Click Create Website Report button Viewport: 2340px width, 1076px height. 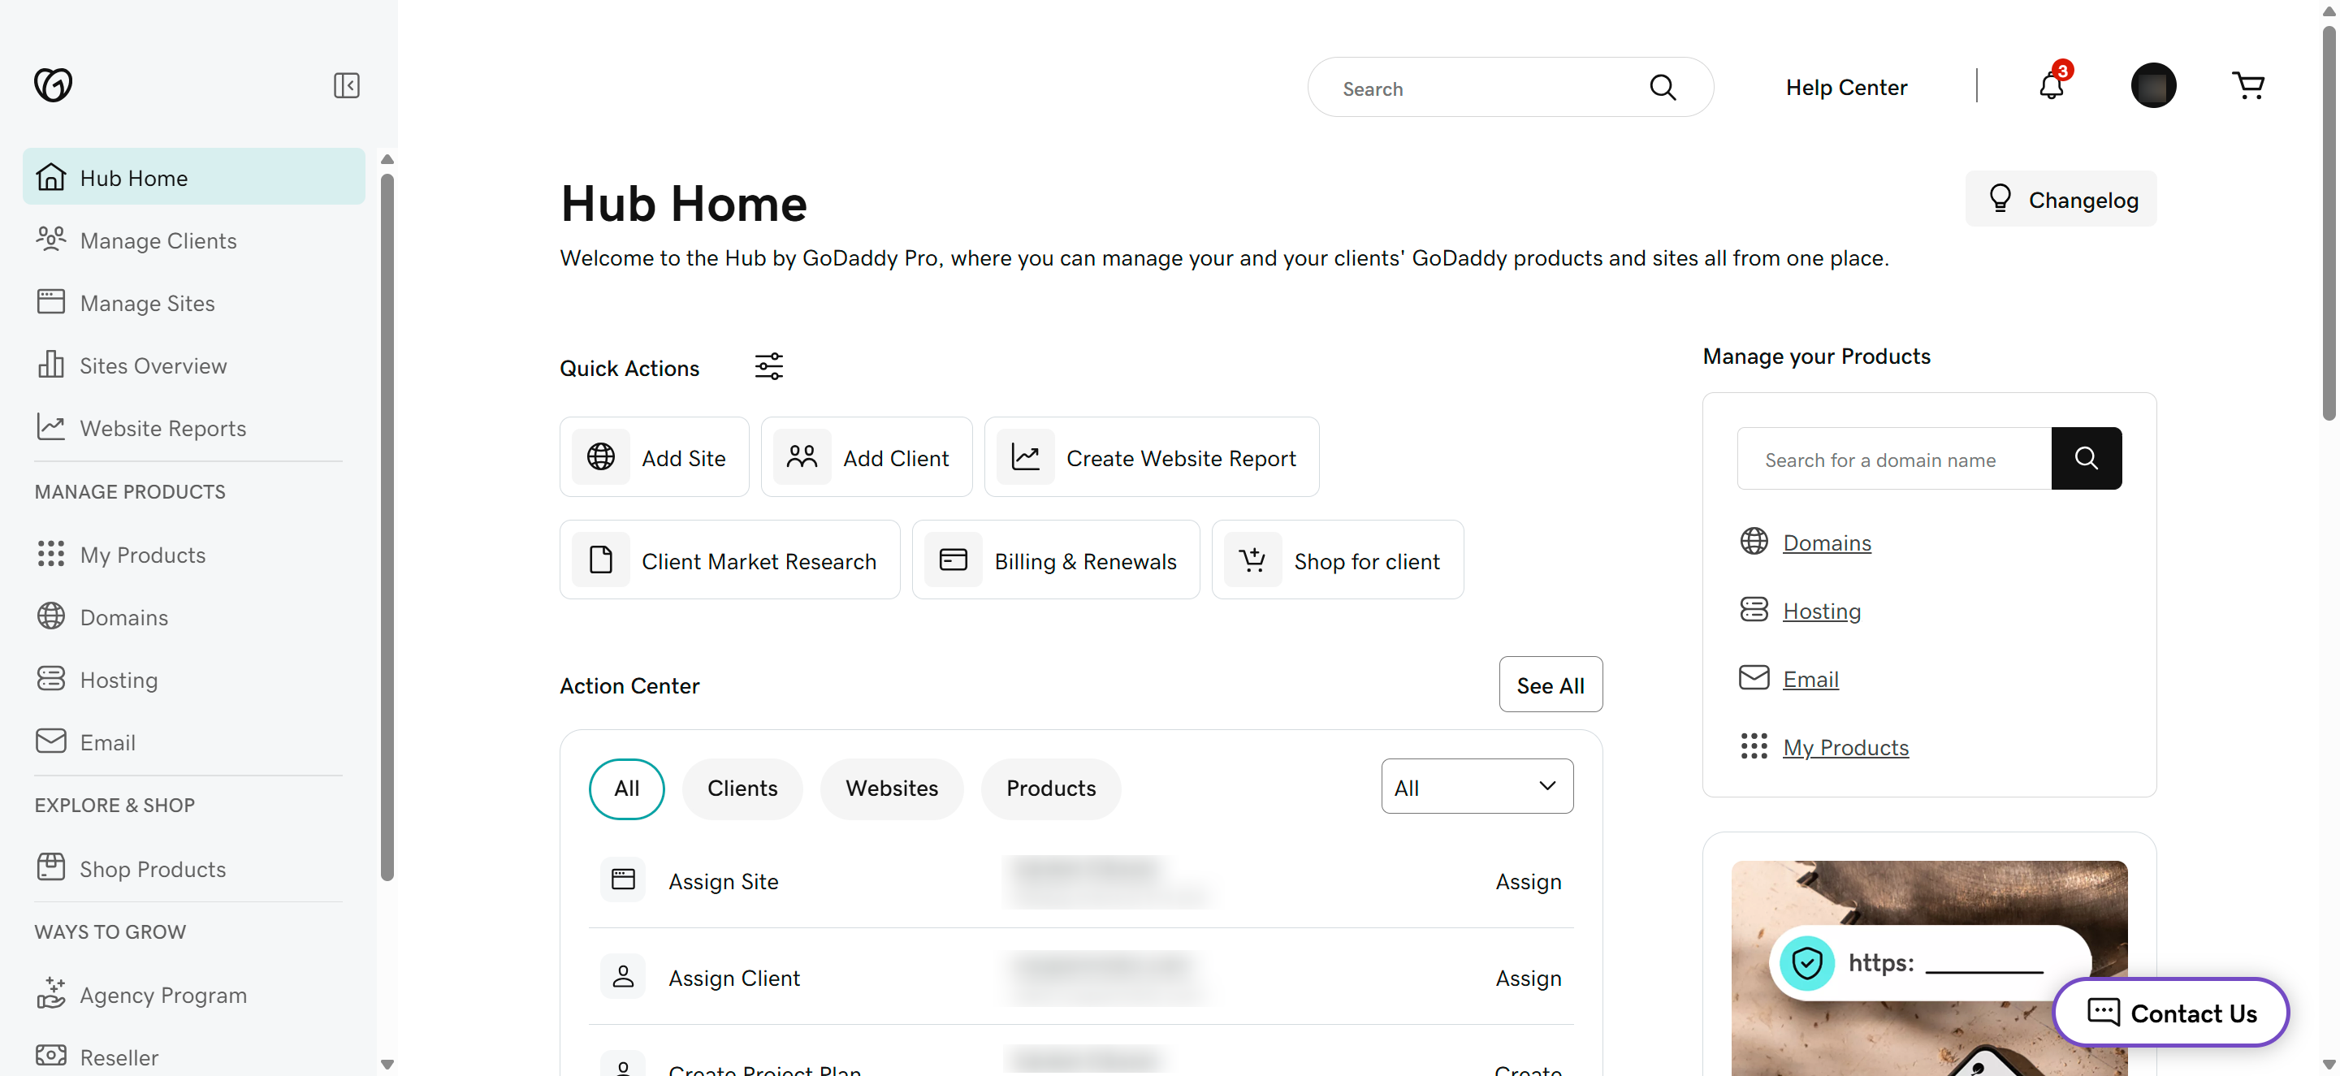click(1152, 458)
